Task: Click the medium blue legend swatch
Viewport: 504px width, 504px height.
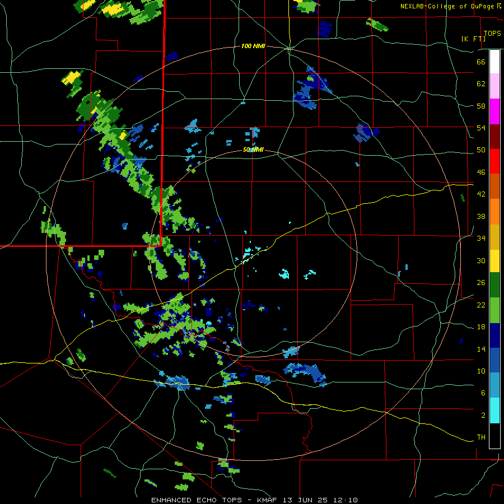Action: [494, 361]
